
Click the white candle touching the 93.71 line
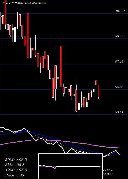click(79, 107)
